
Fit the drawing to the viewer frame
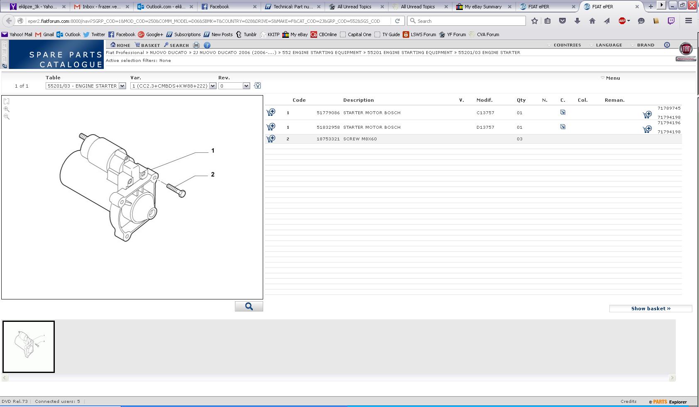pos(6,101)
